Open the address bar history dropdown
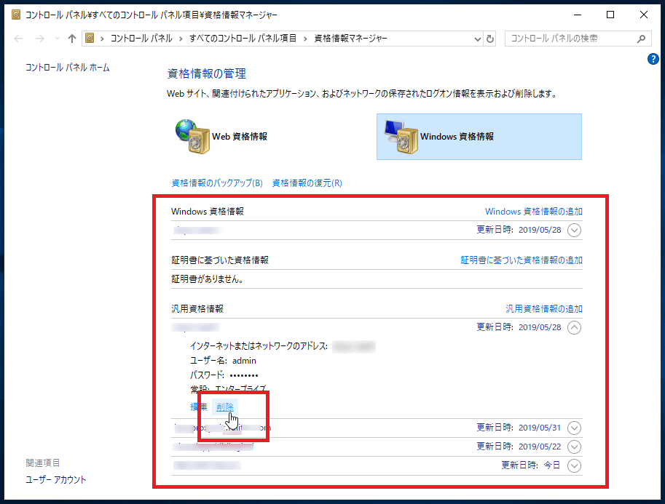This screenshot has height=504, width=665. pos(478,39)
